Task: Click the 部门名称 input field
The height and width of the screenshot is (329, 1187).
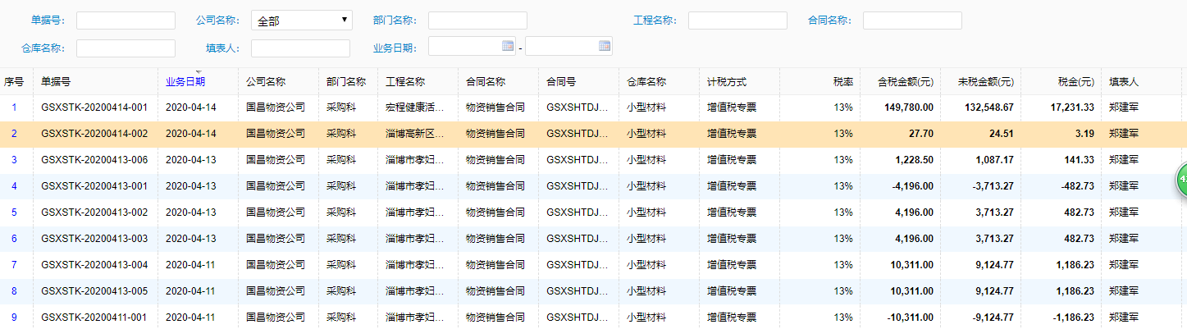Action: click(x=477, y=21)
